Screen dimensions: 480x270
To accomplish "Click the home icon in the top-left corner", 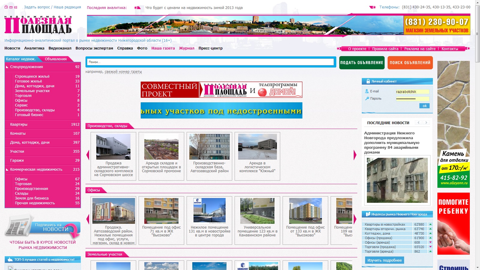I will pos(6,7).
